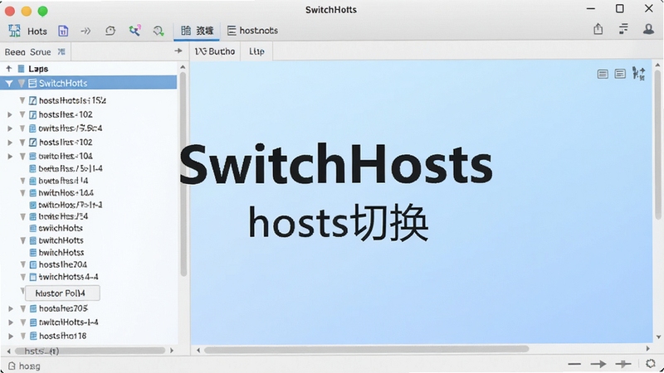Click the double-arrow forward toolbar icon

pos(85,31)
